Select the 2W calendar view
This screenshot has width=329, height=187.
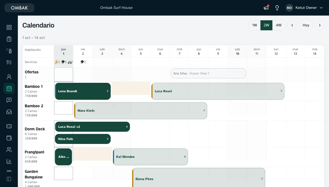(x=267, y=25)
